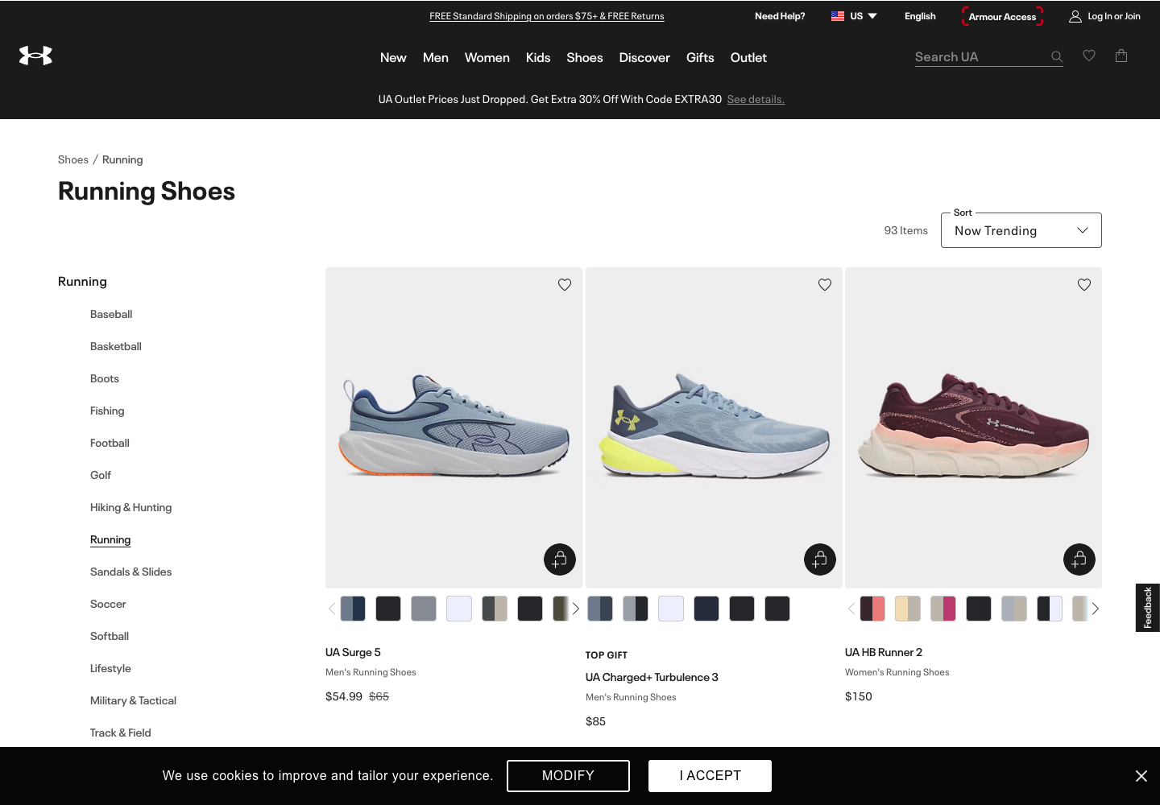Open the English language selector
Screen dimensions: 1160x805
(920, 16)
